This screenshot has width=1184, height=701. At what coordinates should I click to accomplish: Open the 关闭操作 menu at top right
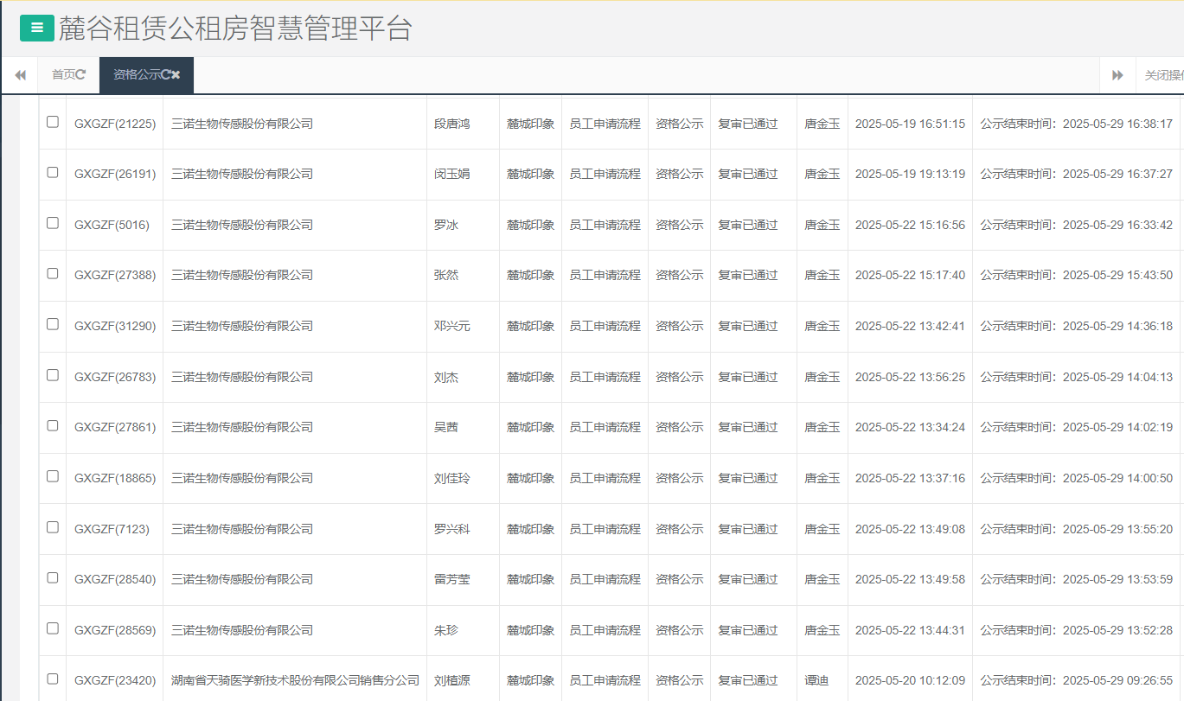coord(1166,75)
